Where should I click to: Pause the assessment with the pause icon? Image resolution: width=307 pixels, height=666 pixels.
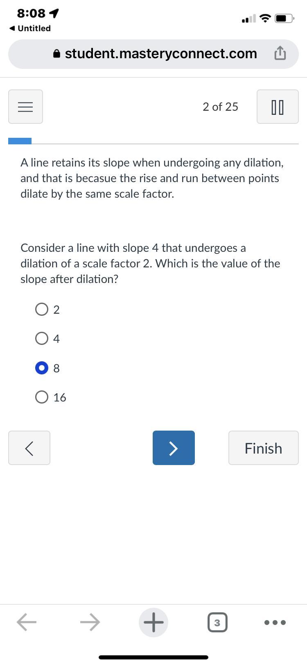pos(278,107)
